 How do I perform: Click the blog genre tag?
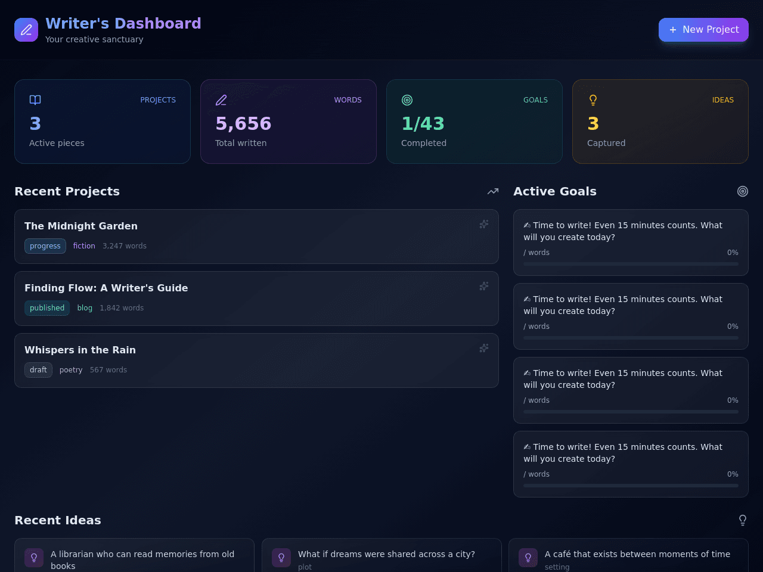point(85,308)
